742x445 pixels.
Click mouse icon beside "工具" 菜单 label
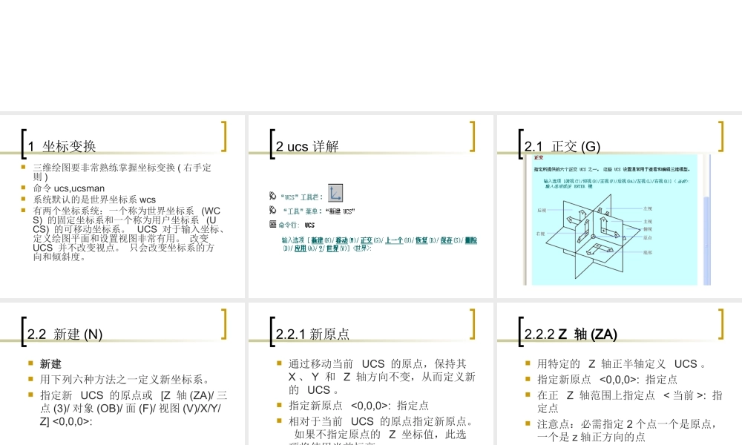(x=272, y=210)
